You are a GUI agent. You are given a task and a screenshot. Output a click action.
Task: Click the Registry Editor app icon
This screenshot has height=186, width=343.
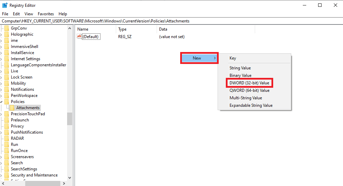tap(5, 5)
